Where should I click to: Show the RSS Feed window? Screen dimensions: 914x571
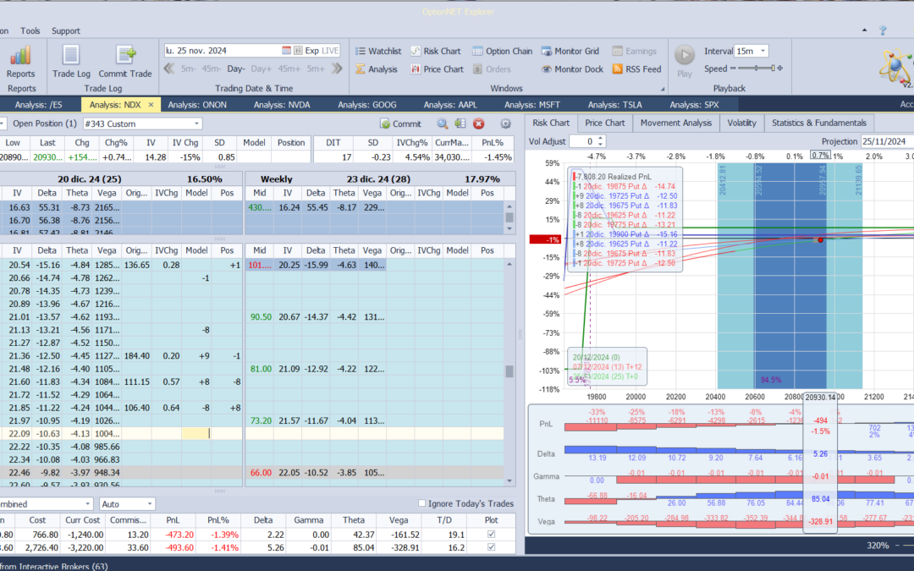(x=636, y=69)
